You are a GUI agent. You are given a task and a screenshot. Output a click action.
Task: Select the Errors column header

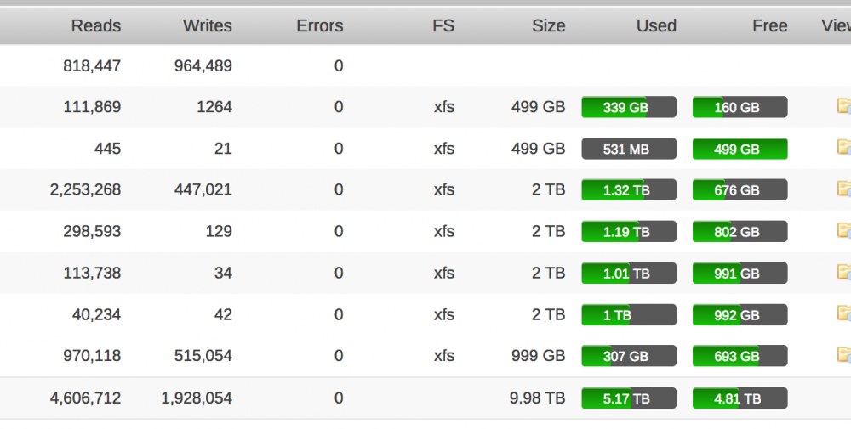(320, 25)
